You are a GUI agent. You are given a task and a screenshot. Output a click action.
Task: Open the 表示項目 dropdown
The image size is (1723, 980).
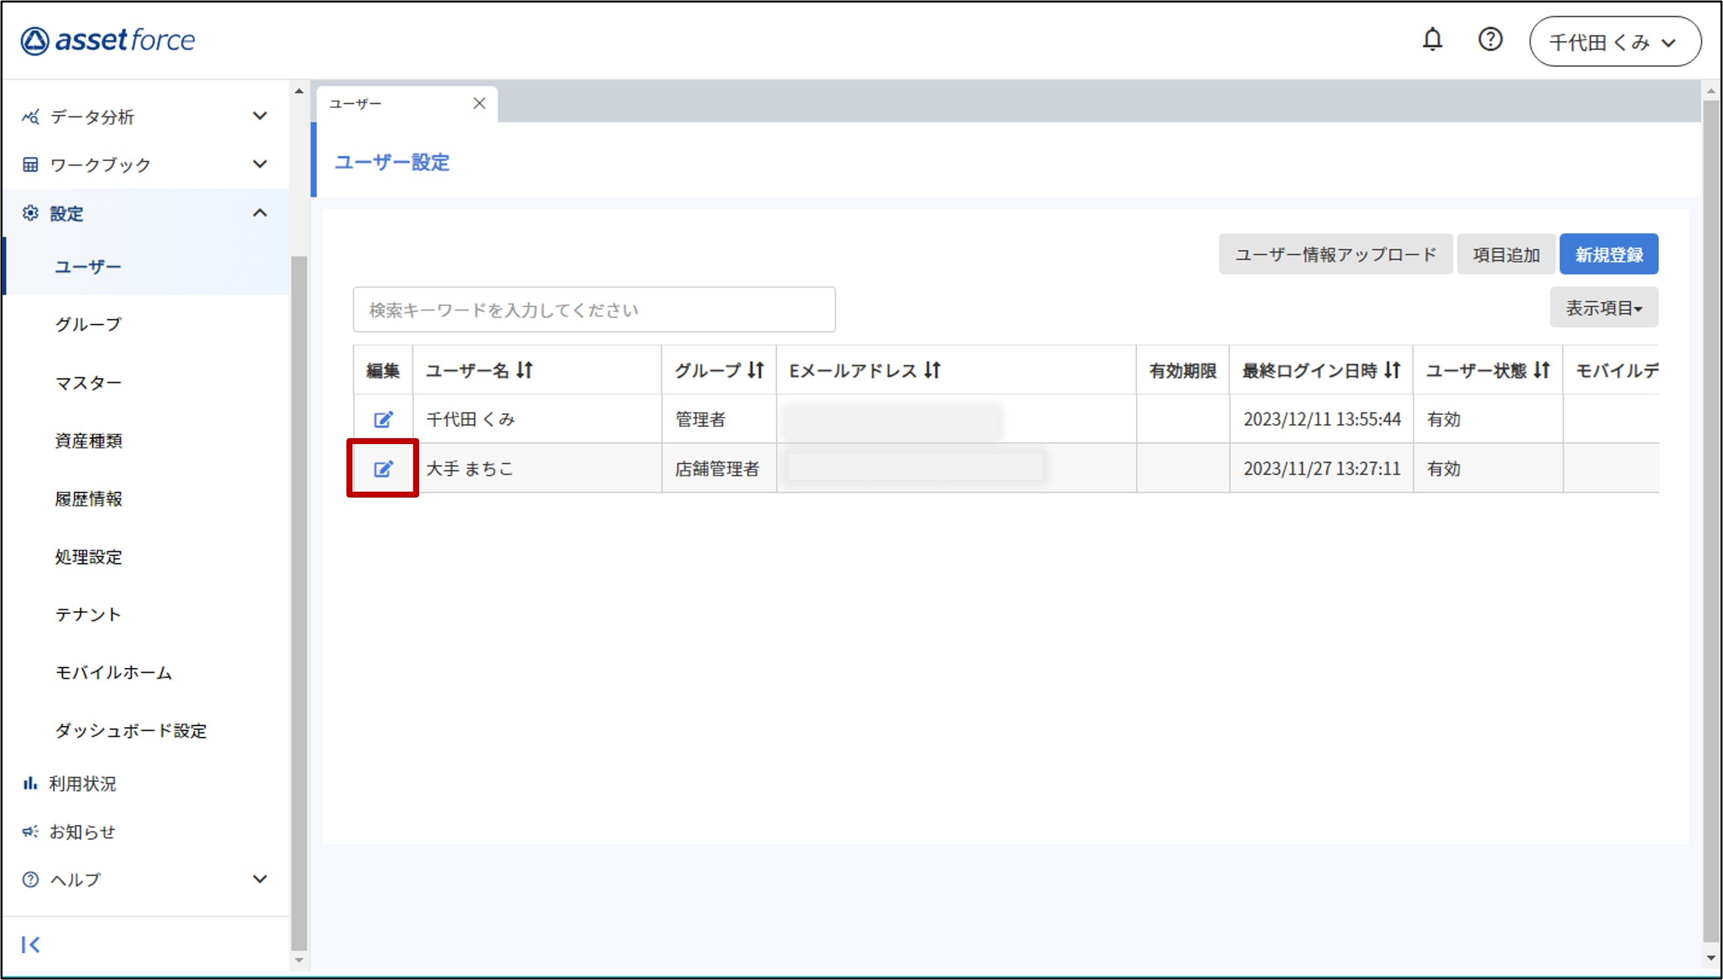(x=1603, y=308)
